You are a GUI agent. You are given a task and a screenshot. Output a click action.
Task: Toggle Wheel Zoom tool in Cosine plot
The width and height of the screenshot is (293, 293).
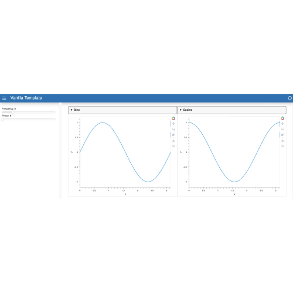coord(282,135)
